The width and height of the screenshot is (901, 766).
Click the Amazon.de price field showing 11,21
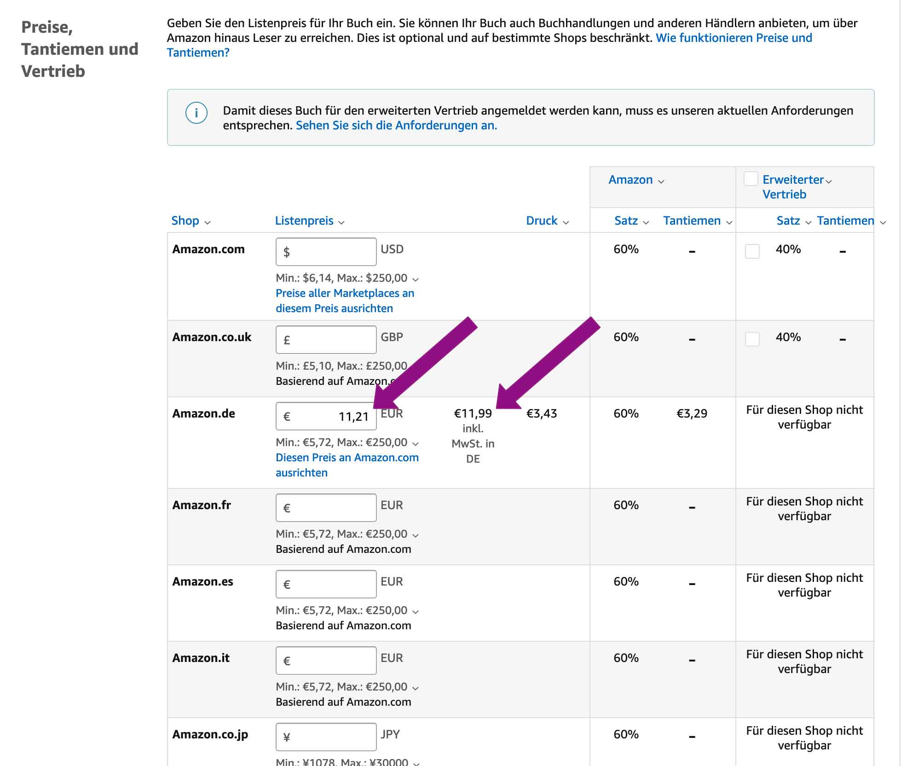[326, 416]
